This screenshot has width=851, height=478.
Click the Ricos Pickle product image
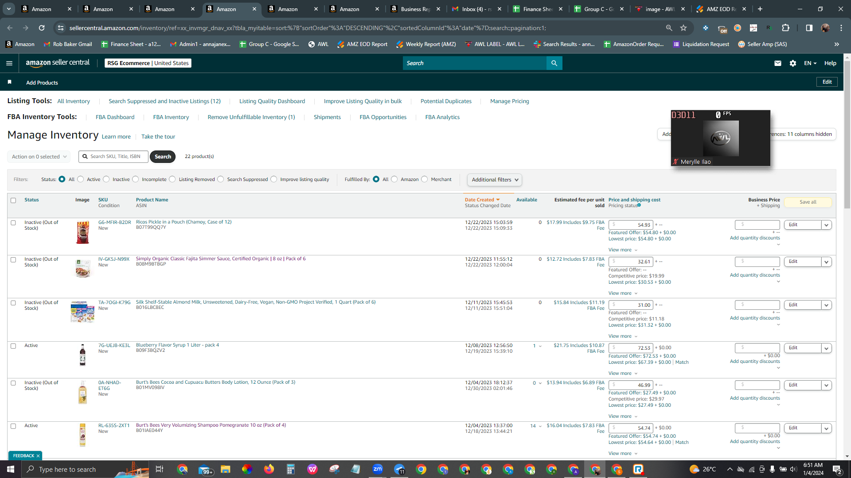pos(83,232)
